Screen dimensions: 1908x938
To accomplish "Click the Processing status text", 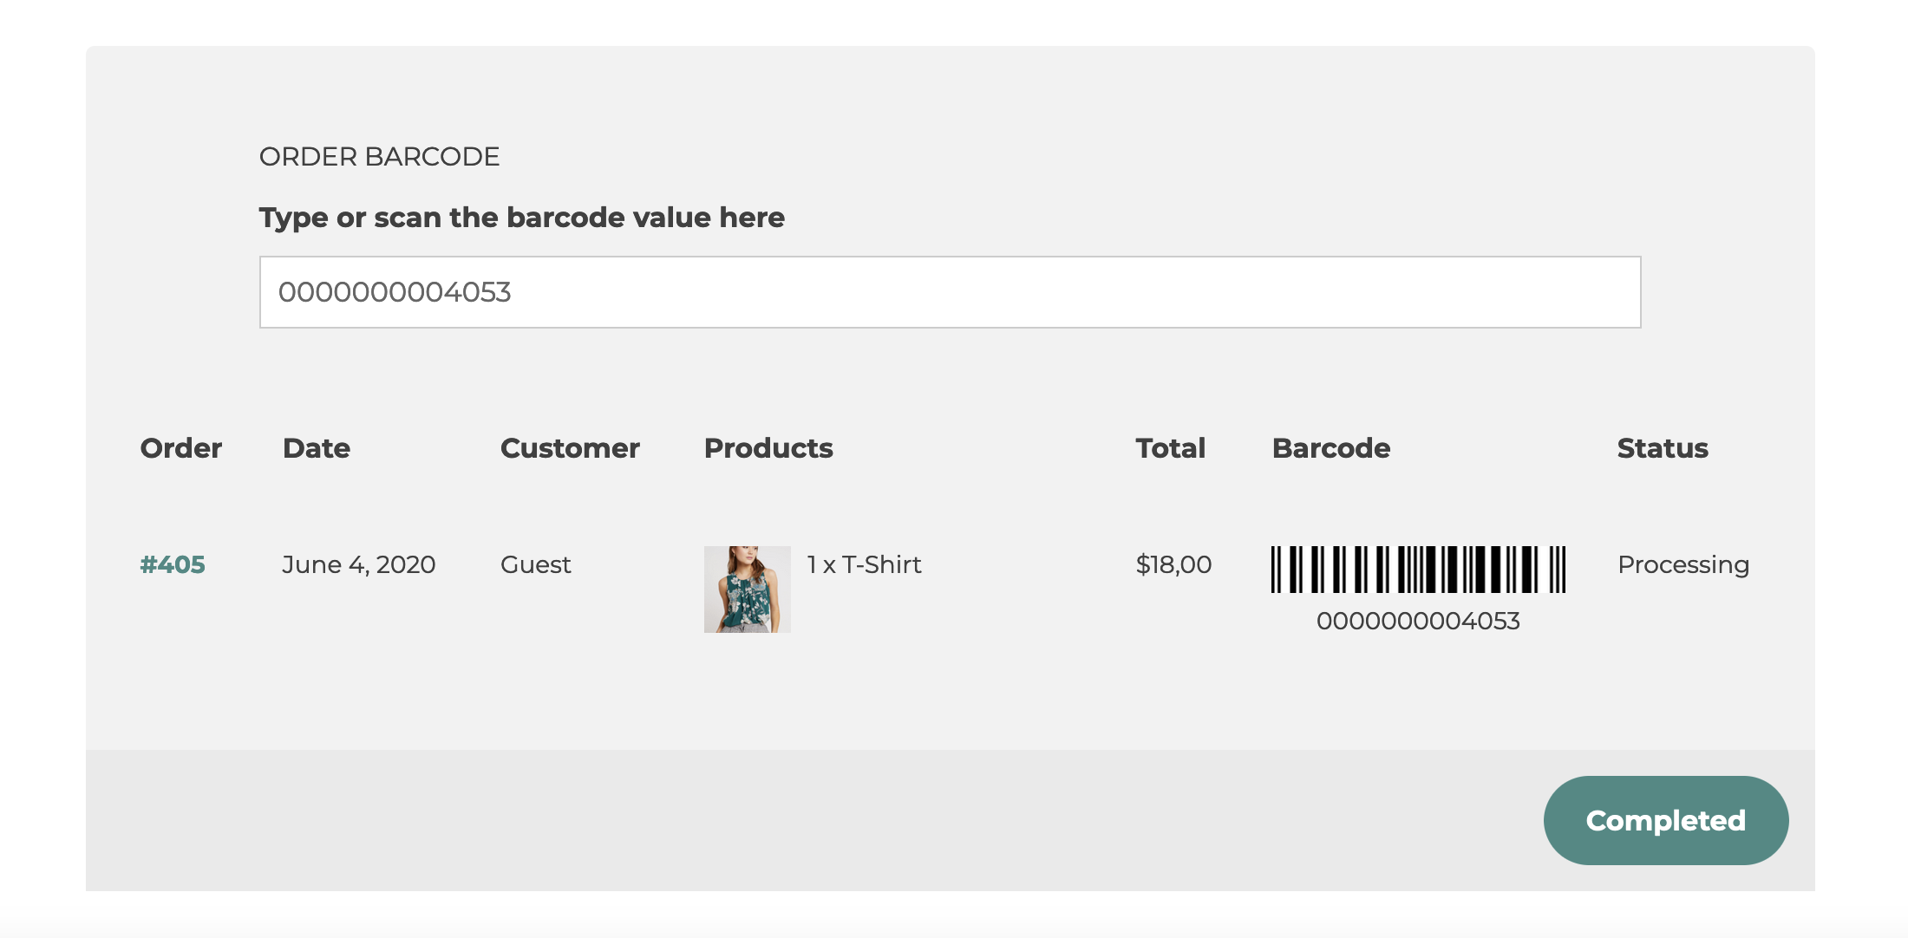I will click(1683, 564).
